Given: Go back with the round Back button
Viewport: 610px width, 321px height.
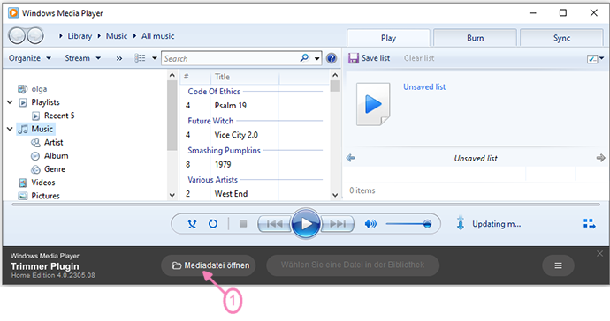Looking at the screenshot, I should (x=17, y=35).
